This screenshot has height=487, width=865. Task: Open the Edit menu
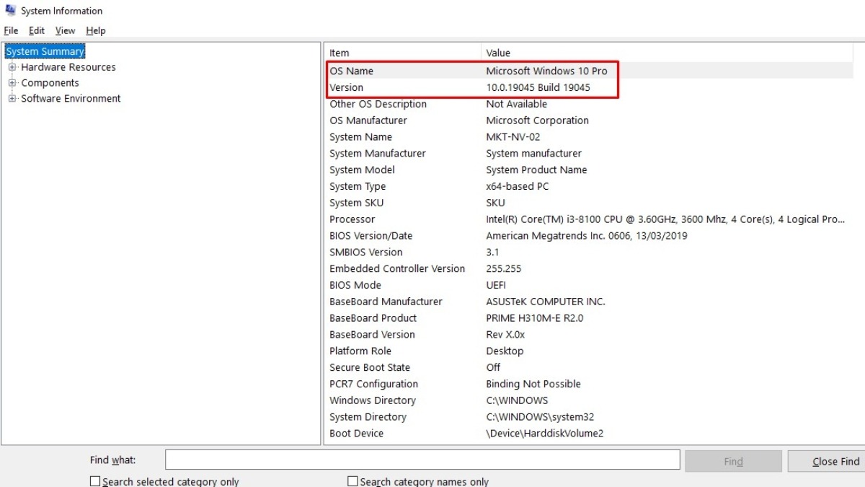[37, 30]
